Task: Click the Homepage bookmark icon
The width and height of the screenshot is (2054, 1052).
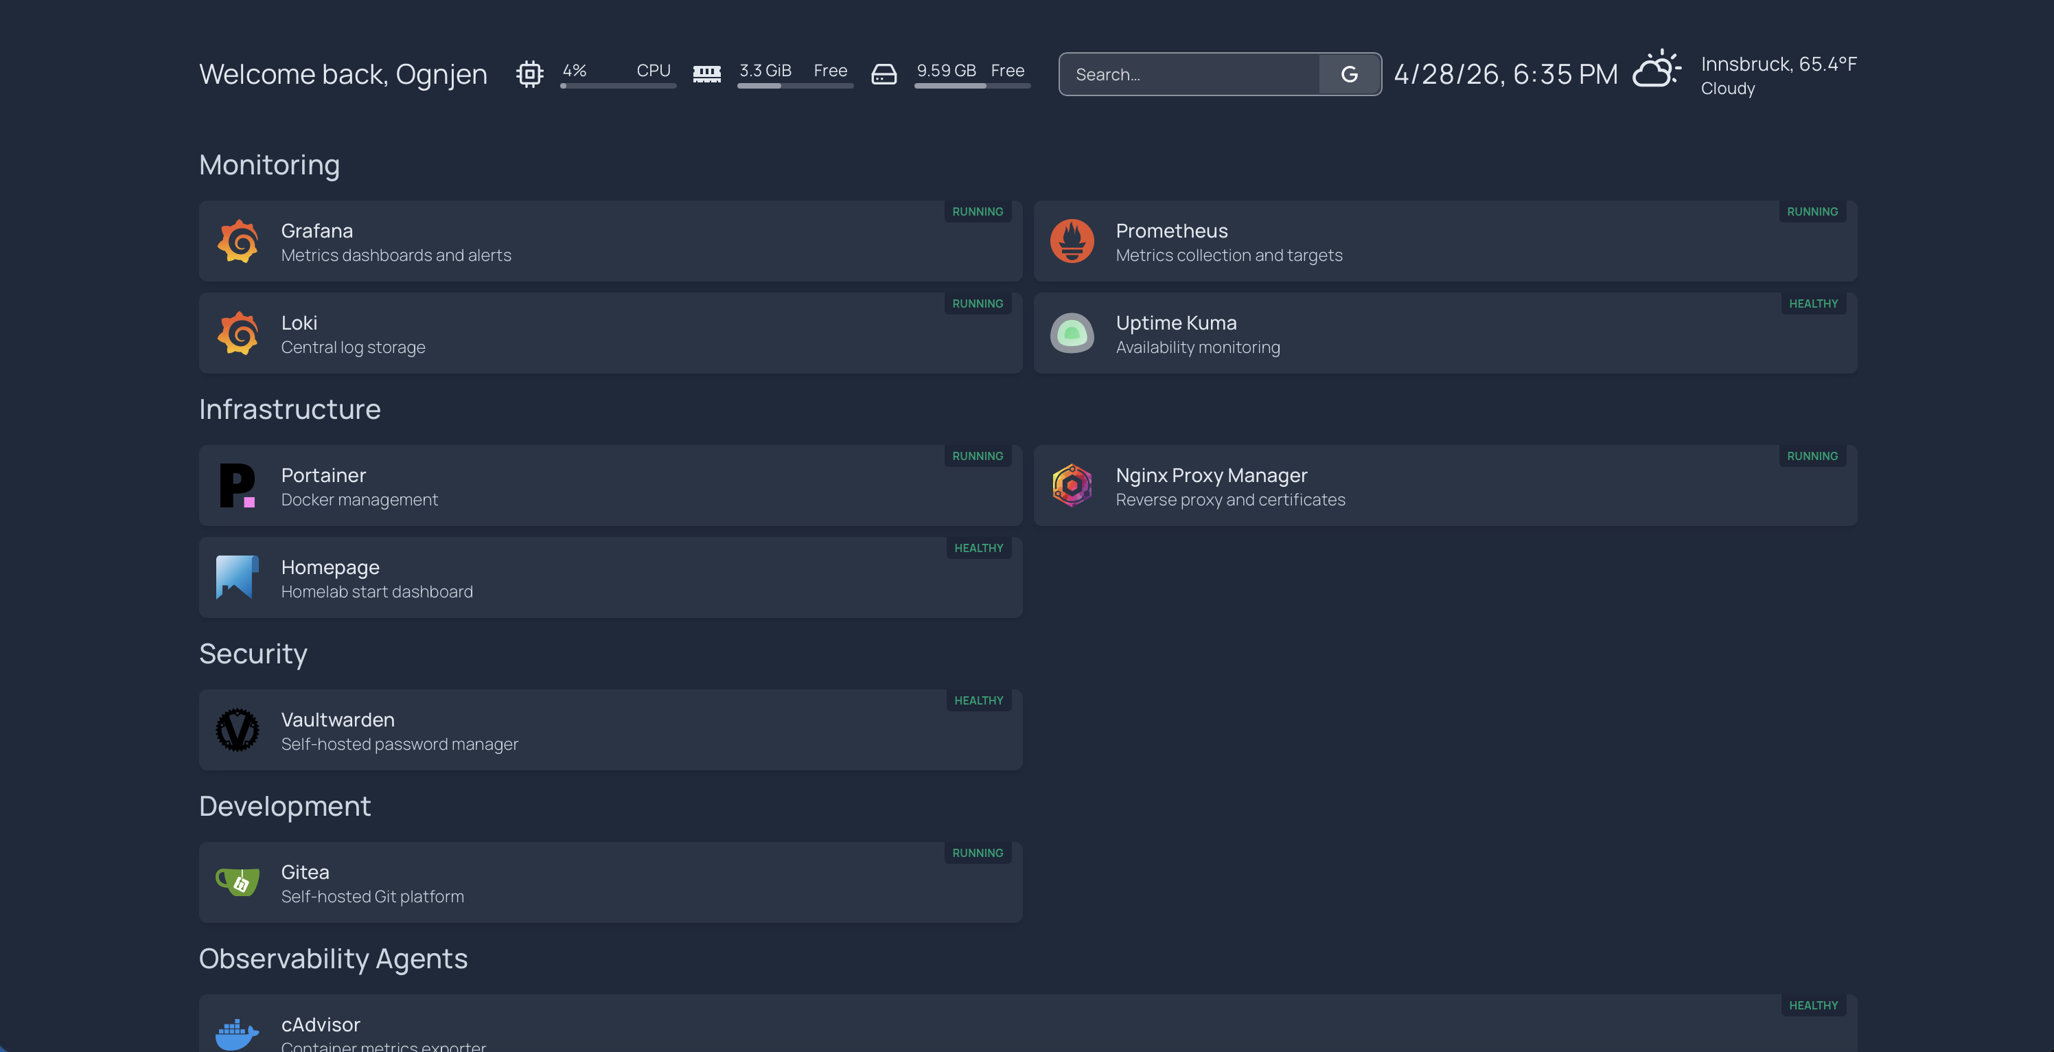Action: [238, 578]
